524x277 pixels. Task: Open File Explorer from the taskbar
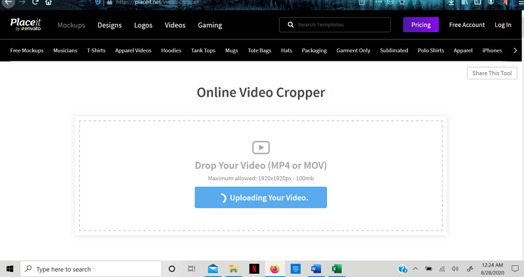coord(233,269)
